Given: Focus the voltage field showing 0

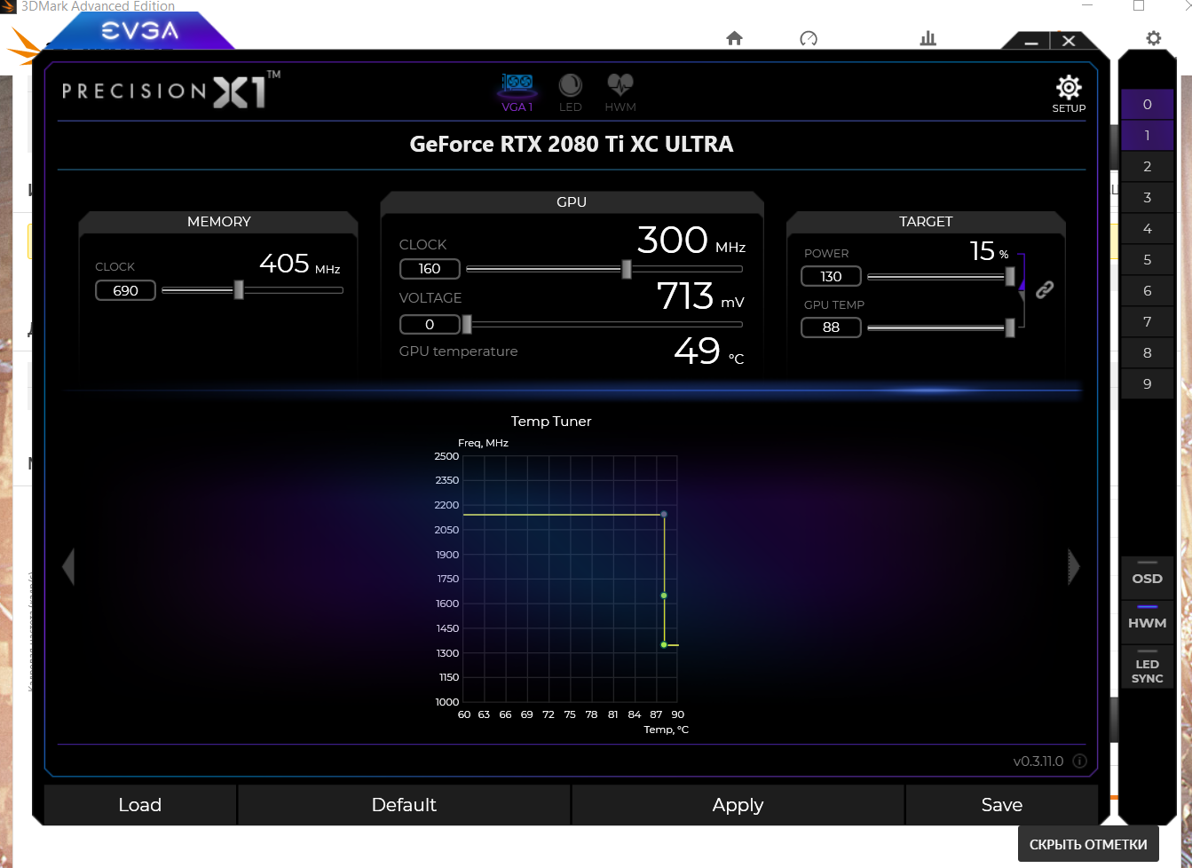Looking at the screenshot, I should tap(430, 324).
